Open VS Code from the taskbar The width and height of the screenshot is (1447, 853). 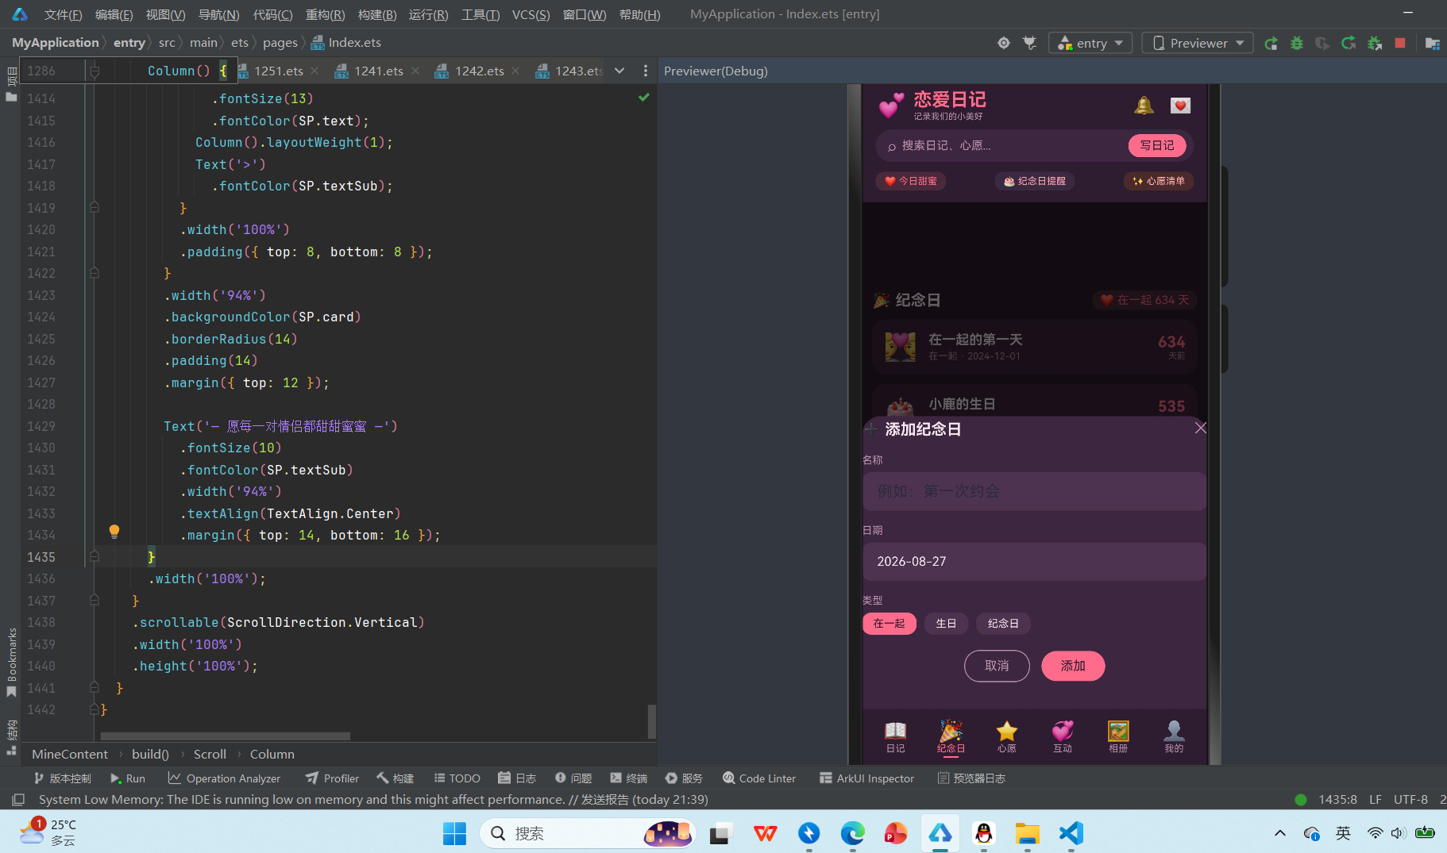coord(1071,833)
